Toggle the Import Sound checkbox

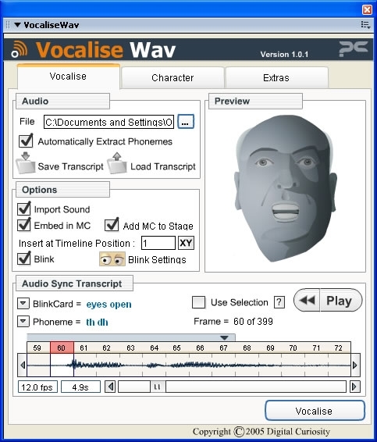[x=24, y=209]
